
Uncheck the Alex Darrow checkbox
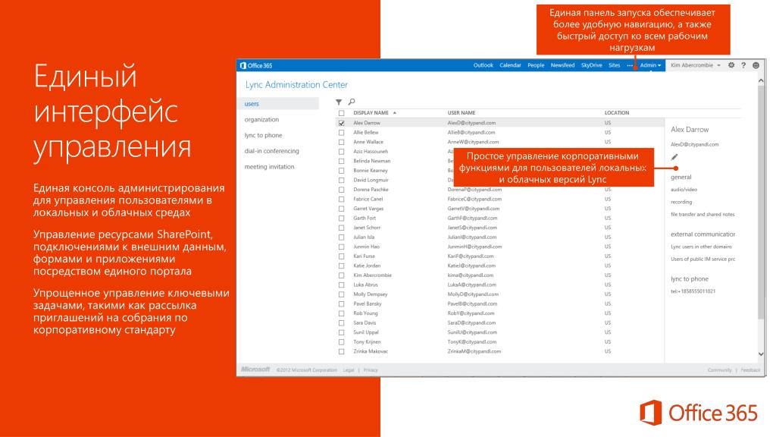pyautogui.click(x=342, y=123)
